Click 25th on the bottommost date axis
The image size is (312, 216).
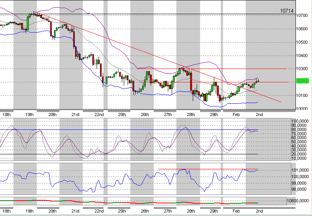[122, 211]
